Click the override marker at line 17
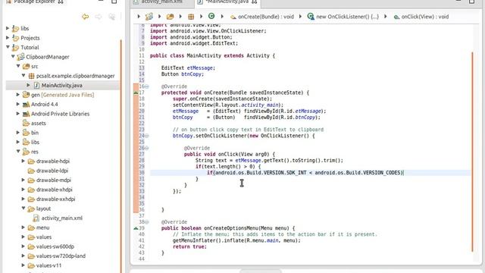The image size is (485, 273). (136, 93)
